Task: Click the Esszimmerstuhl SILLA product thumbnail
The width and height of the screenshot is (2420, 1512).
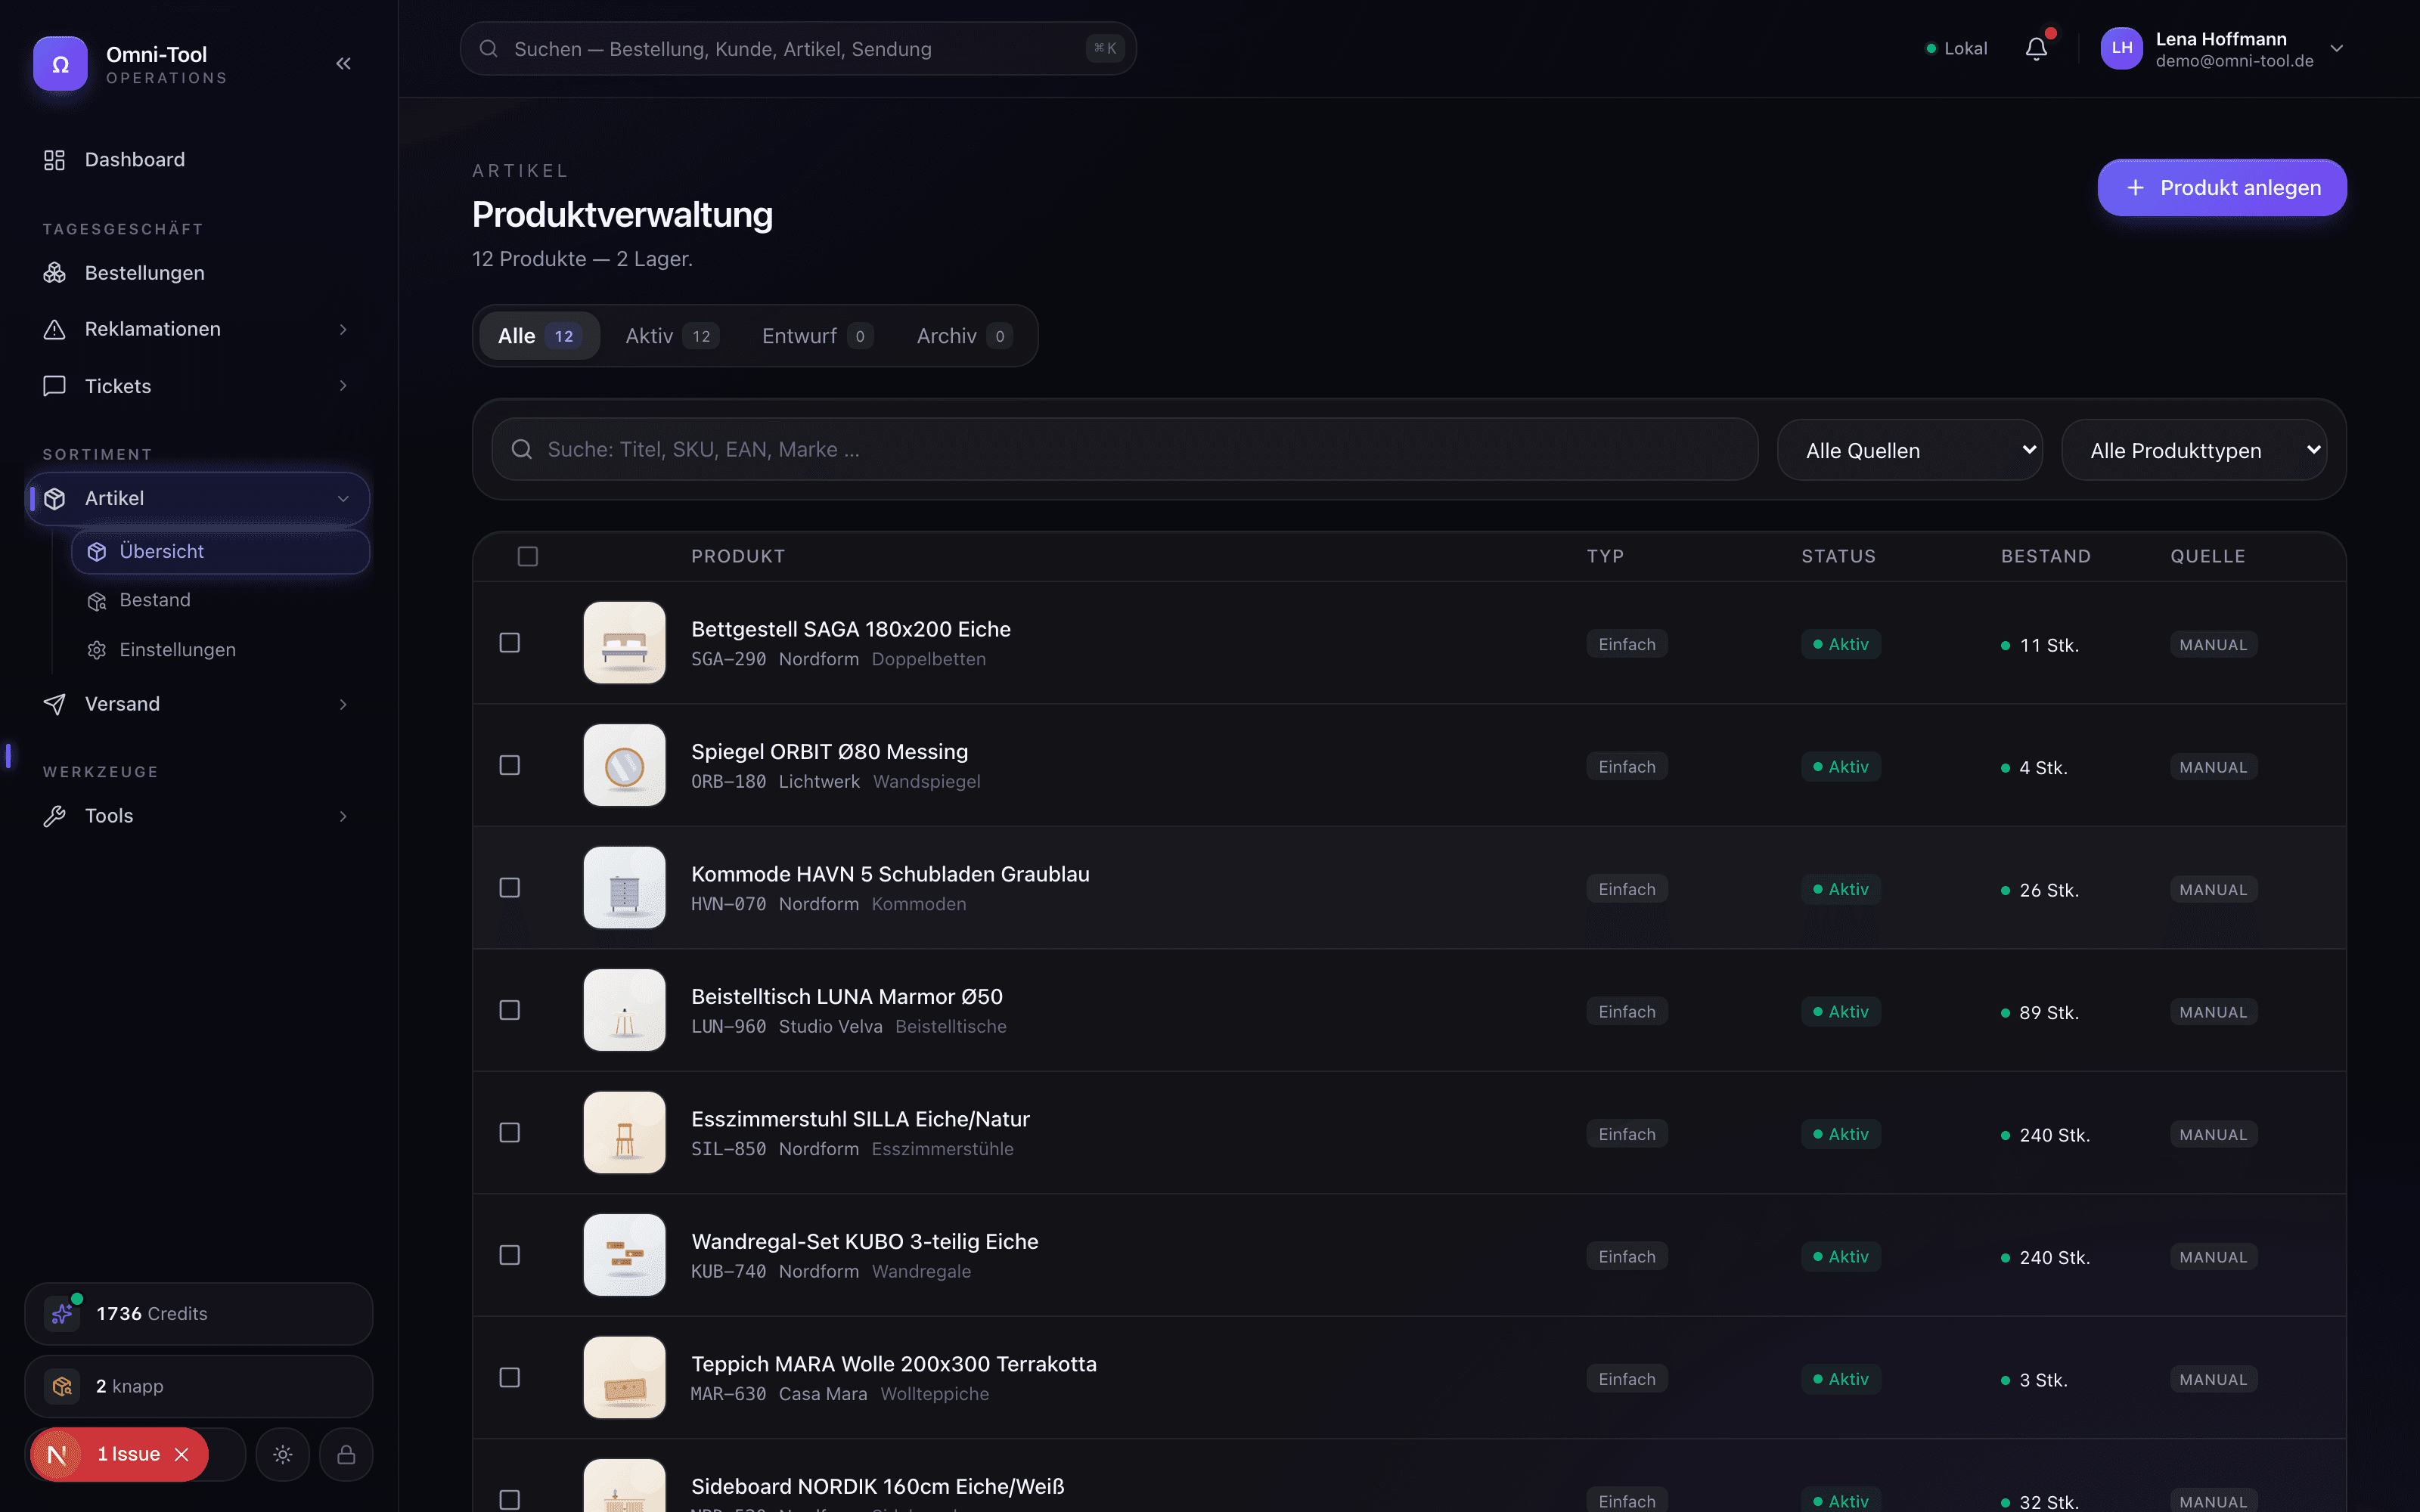Action: tap(625, 1133)
